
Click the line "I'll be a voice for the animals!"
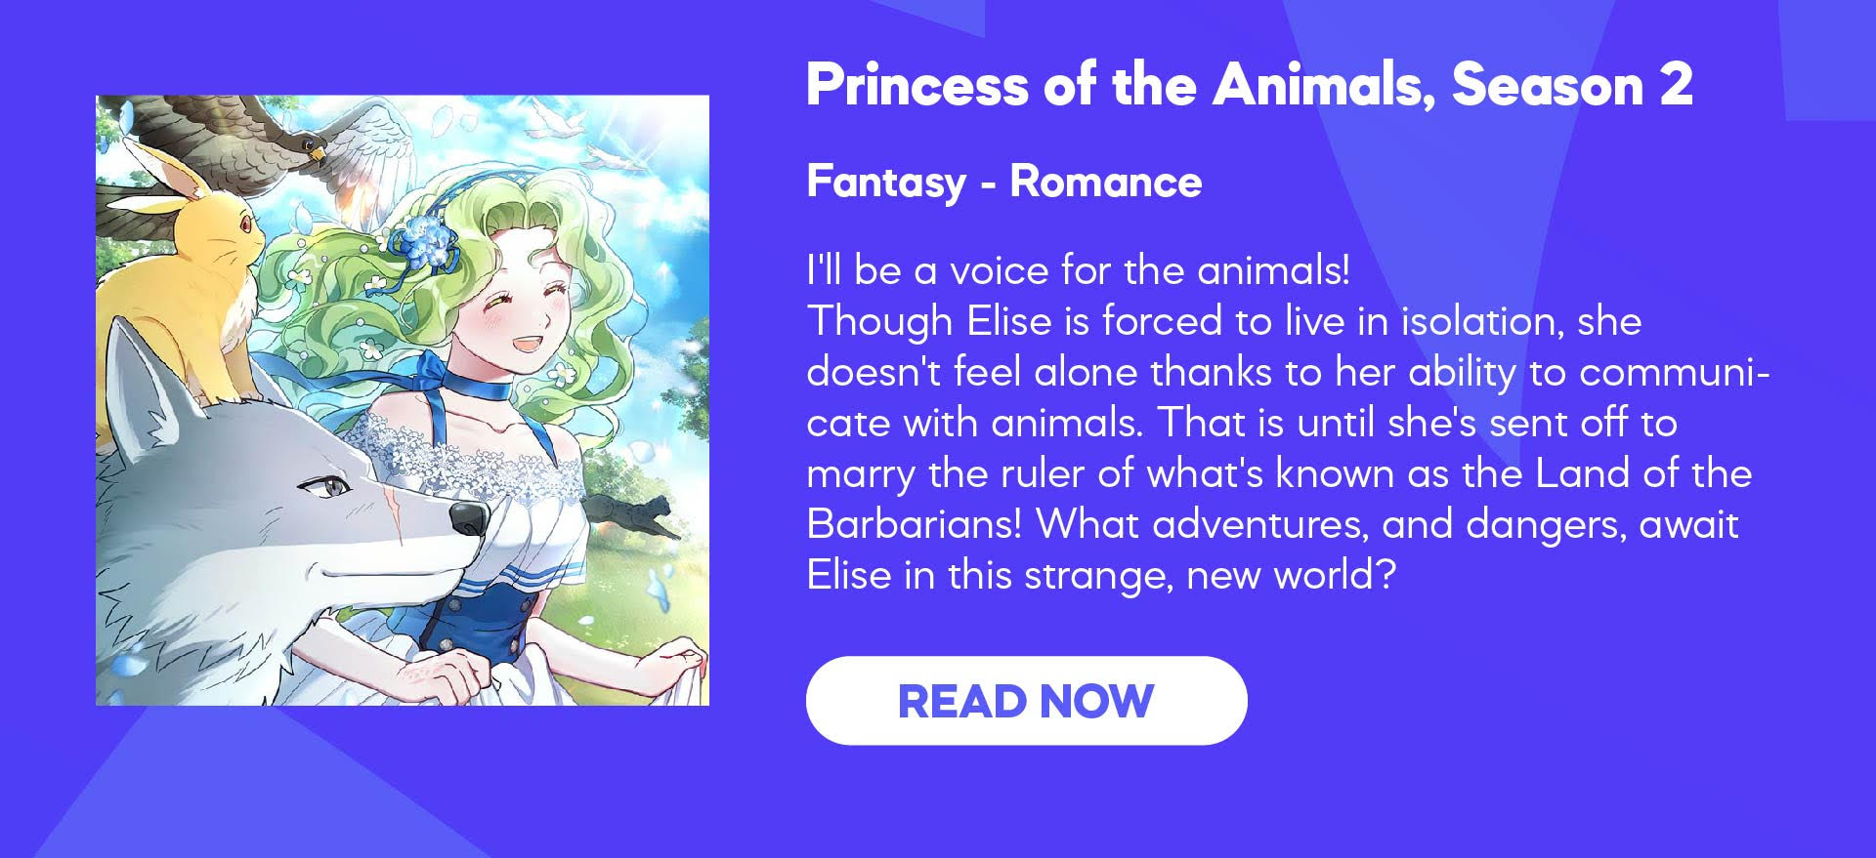pyautogui.click(x=1078, y=270)
